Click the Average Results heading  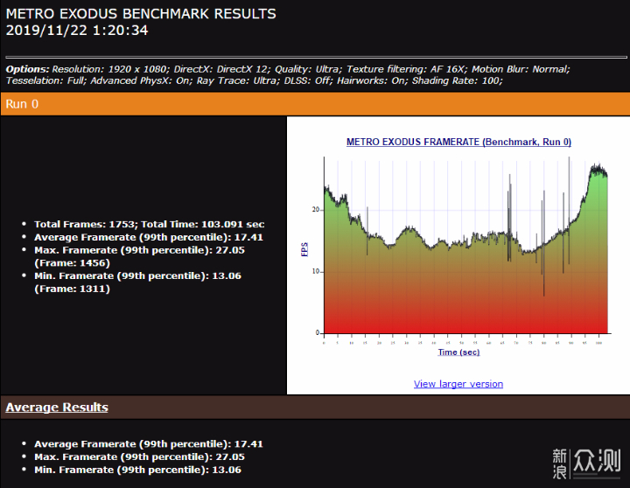pos(57,408)
